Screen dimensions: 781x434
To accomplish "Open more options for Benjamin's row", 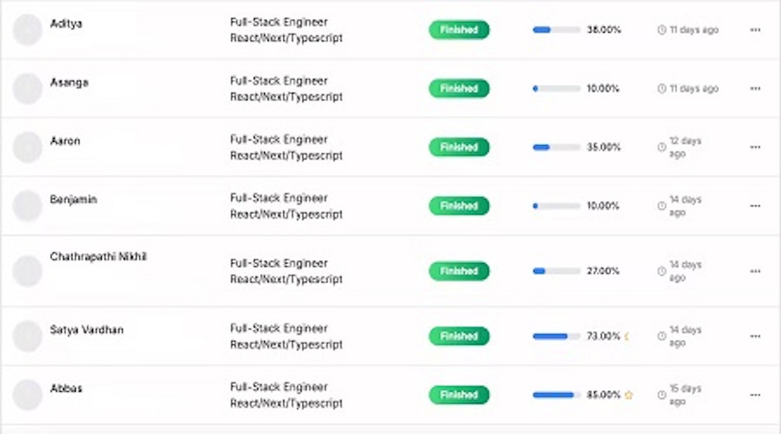I will tap(755, 206).
